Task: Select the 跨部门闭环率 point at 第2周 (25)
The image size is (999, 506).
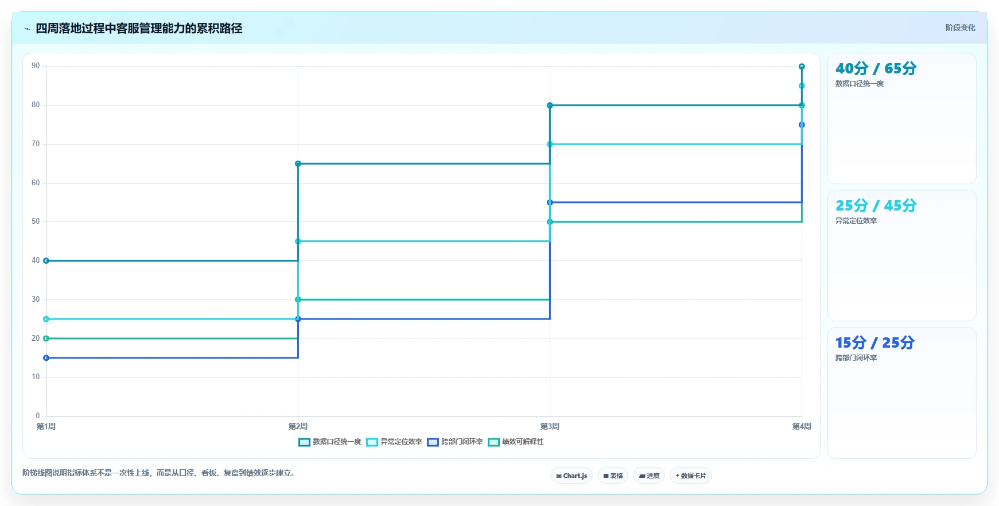Action: pyautogui.click(x=298, y=319)
